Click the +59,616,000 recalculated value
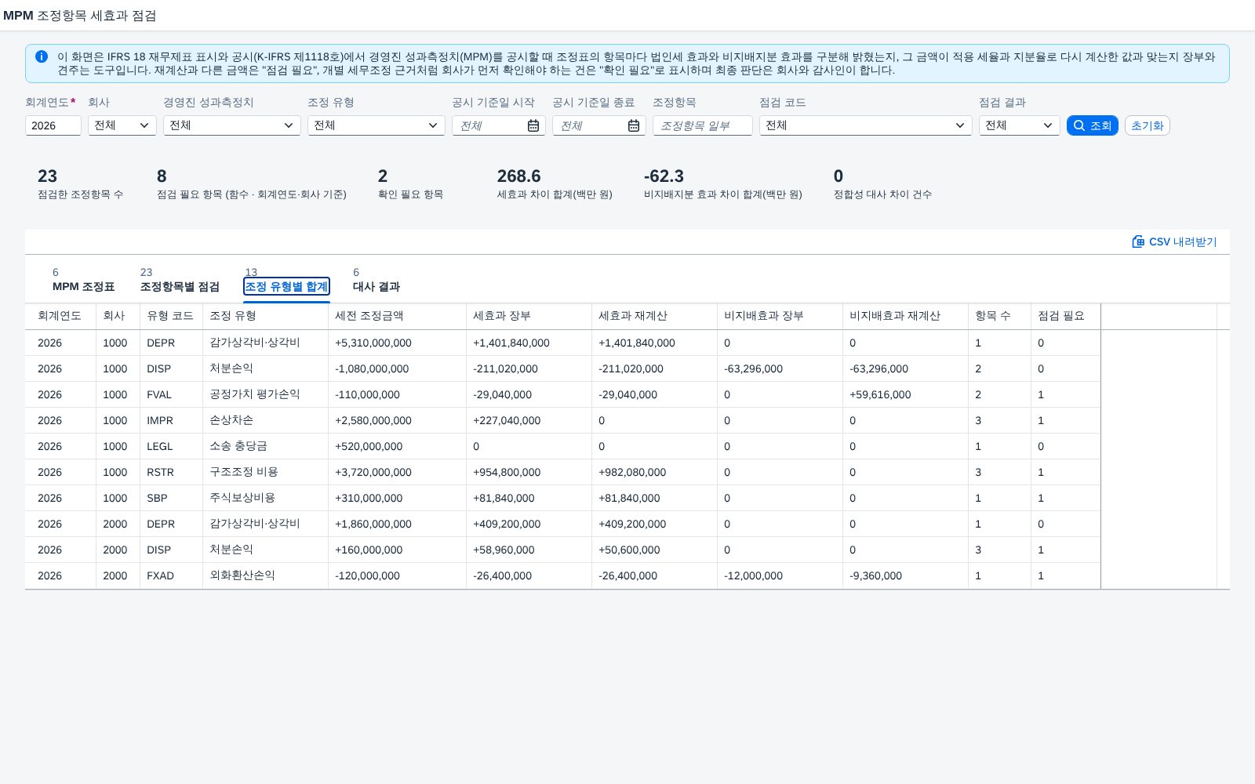 point(880,394)
